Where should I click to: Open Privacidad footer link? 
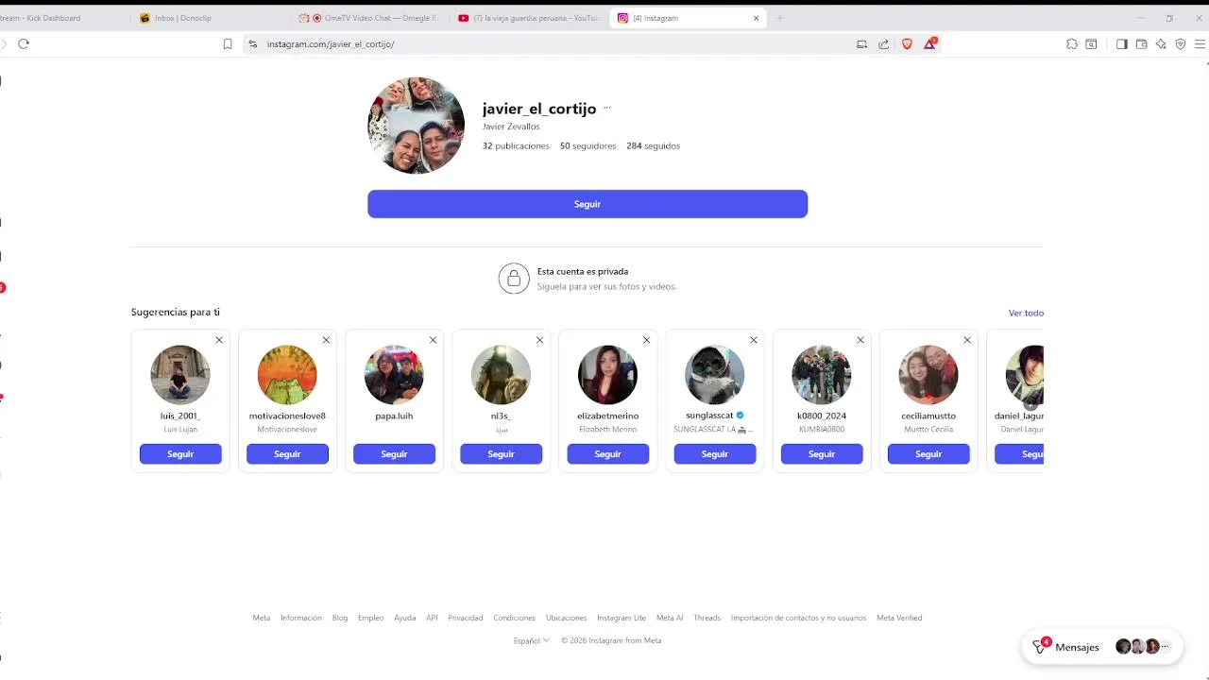pos(465,618)
